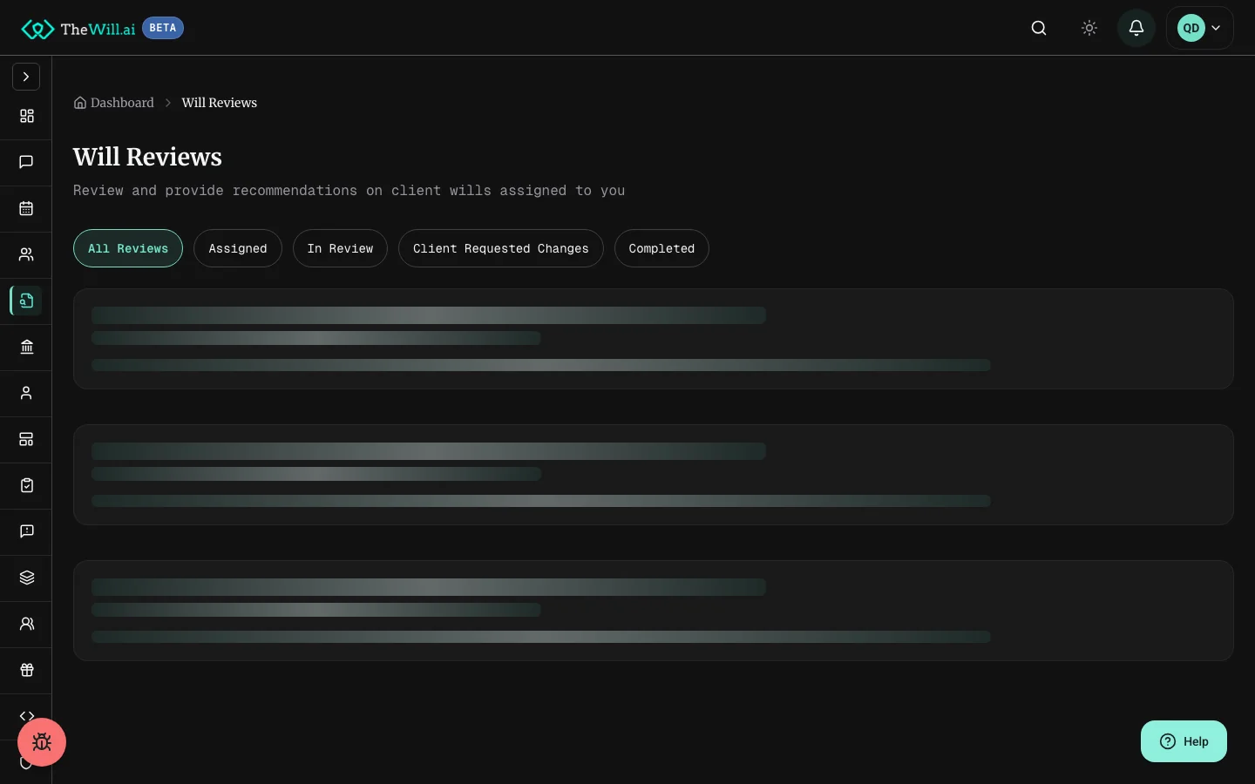Screen dimensions: 1255x784
Task: Click the Will Reviews breadcrumb text
Action: pos(220,103)
